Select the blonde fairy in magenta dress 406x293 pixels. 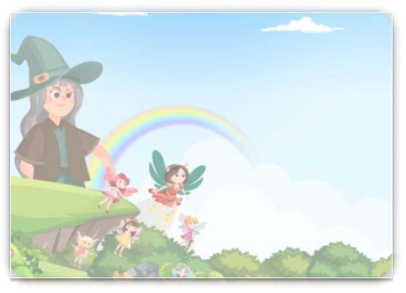tap(190, 229)
